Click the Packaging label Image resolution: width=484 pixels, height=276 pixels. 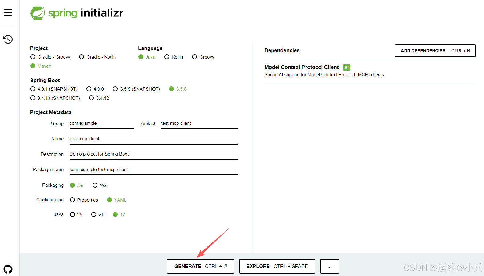(x=53, y=185)
